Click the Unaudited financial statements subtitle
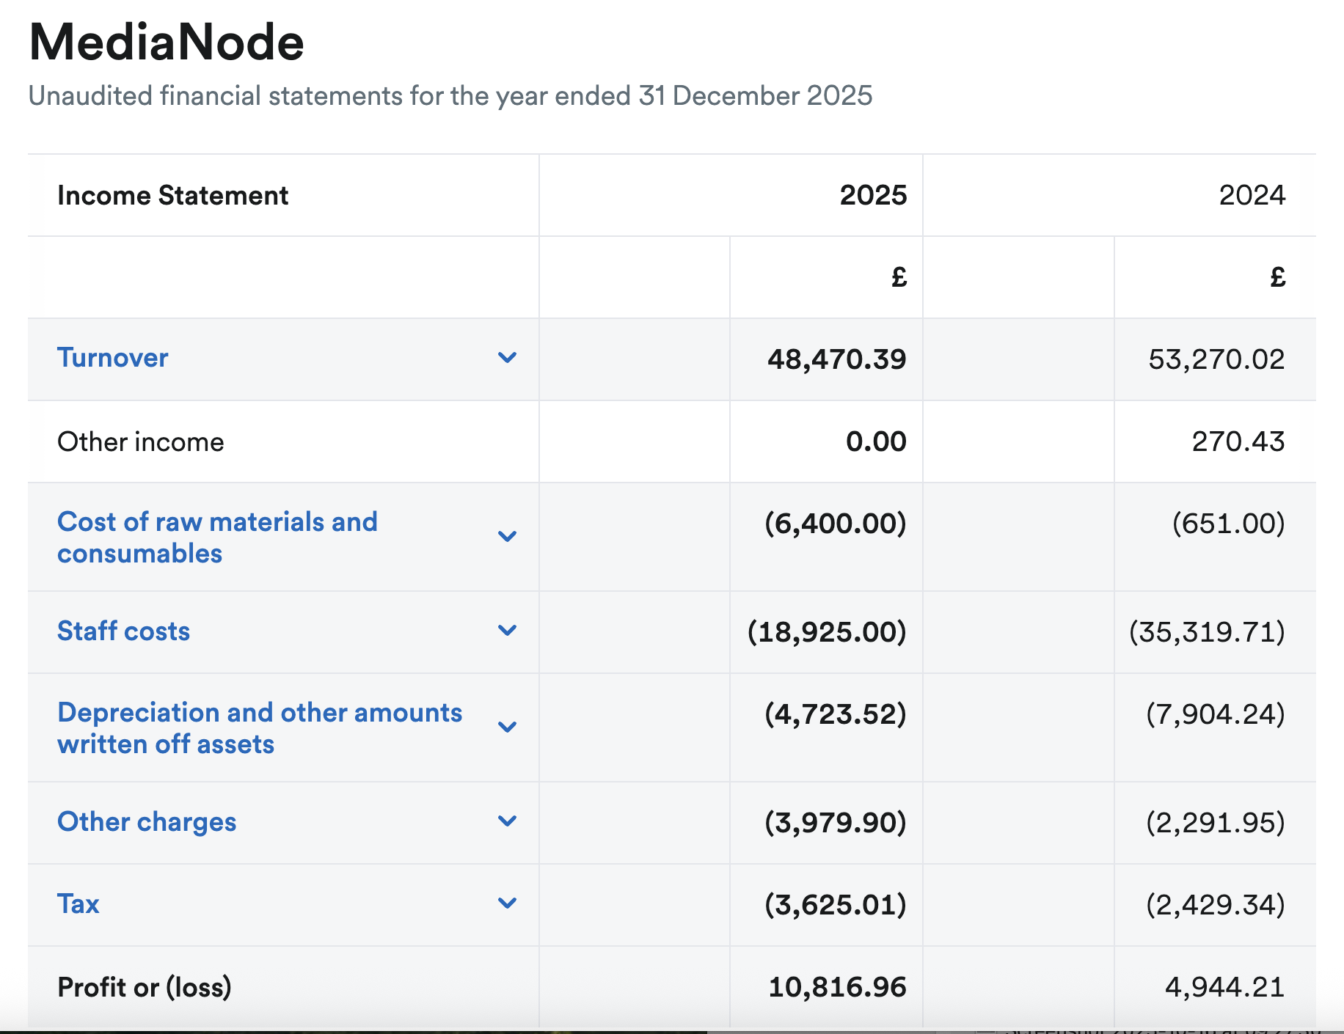 click(450, 96)
